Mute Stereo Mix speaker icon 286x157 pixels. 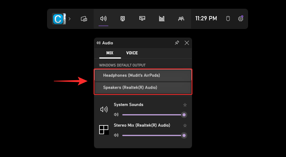116,135
